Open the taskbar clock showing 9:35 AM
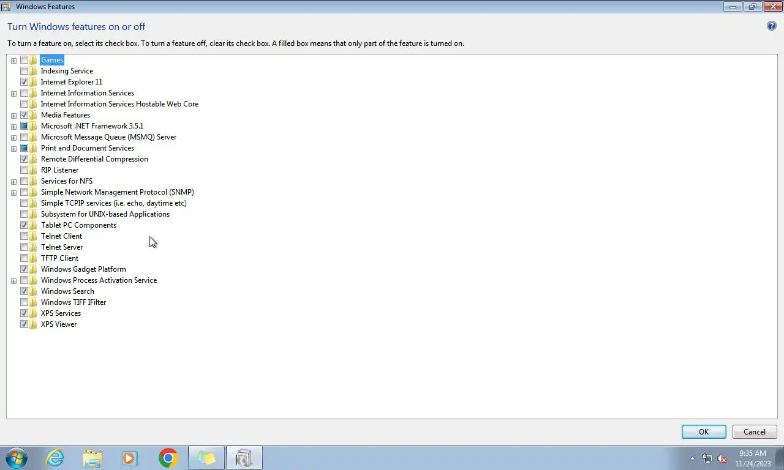 (753, 458)
